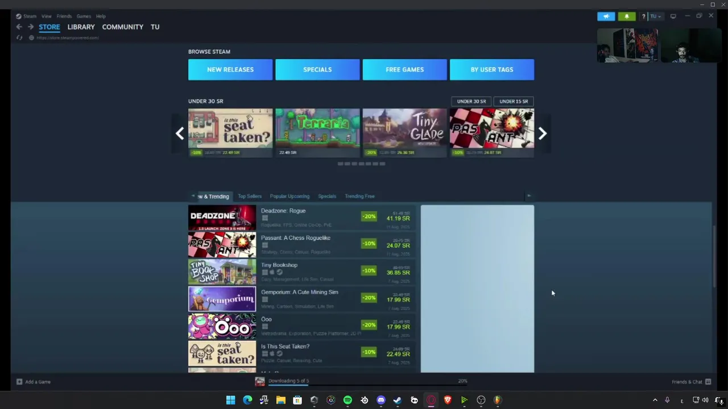Open the Help menu
This screenshot has height=409, width=728.
pos(101,16)
